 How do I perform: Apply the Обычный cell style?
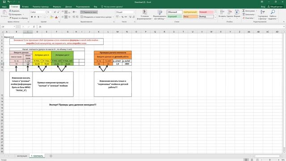pyautogui.click(x=175, y=12)
